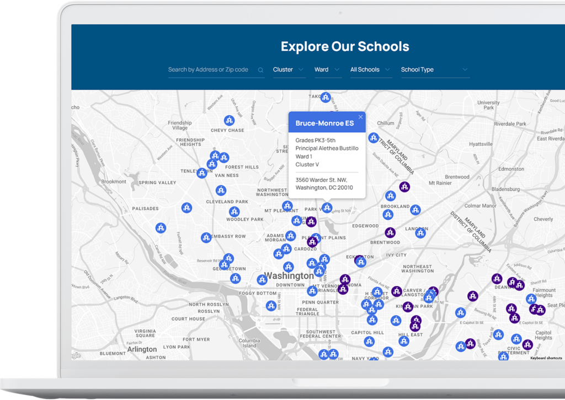This screenshot has width=565, height=400.
Task: Click the school marker above Woodley Park
Action: point(234,212)
